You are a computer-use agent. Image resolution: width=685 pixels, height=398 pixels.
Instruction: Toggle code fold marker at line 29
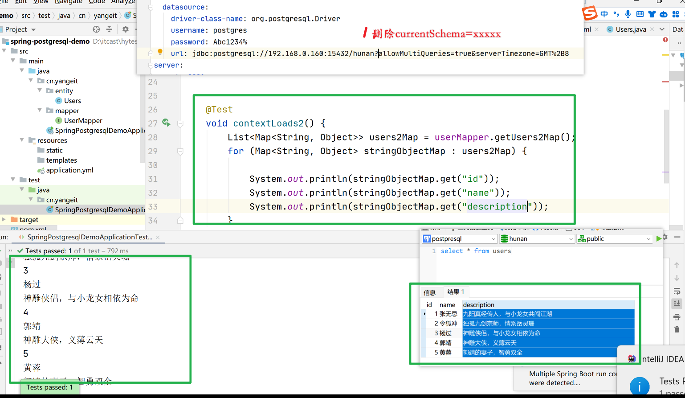180,152
